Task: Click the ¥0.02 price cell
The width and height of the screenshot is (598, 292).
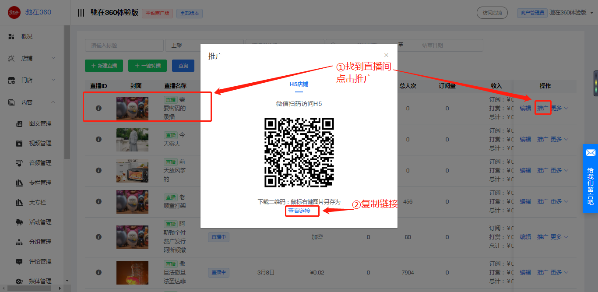Action: point(317,272)
